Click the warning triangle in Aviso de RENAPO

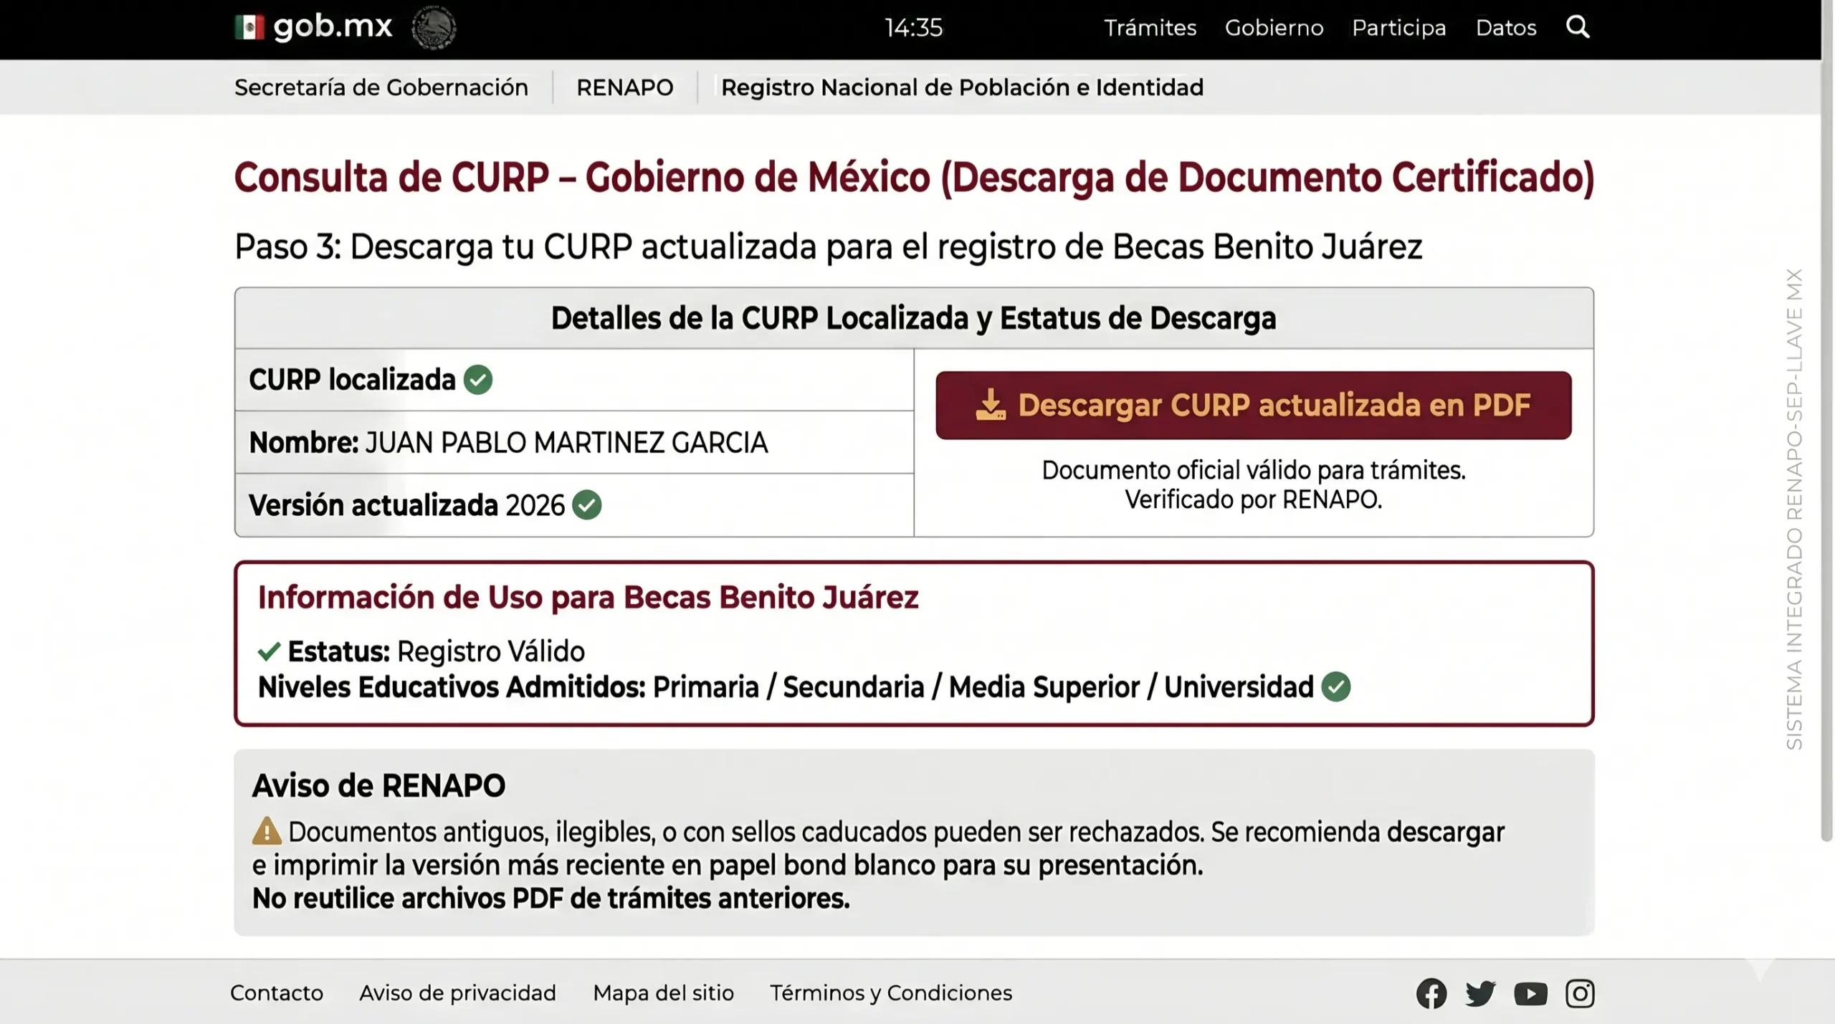pyautogui.click(x=267, y=831)
